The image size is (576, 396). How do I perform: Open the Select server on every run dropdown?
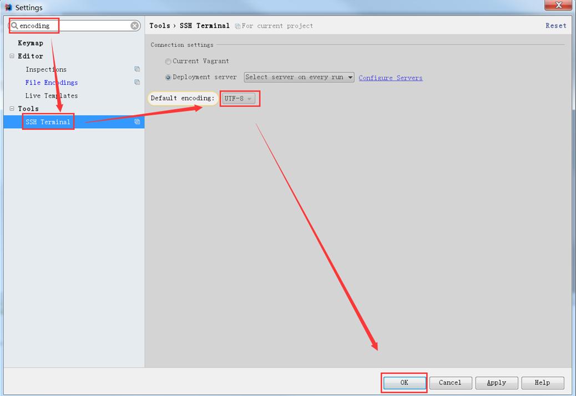click(x=299, y=77)
